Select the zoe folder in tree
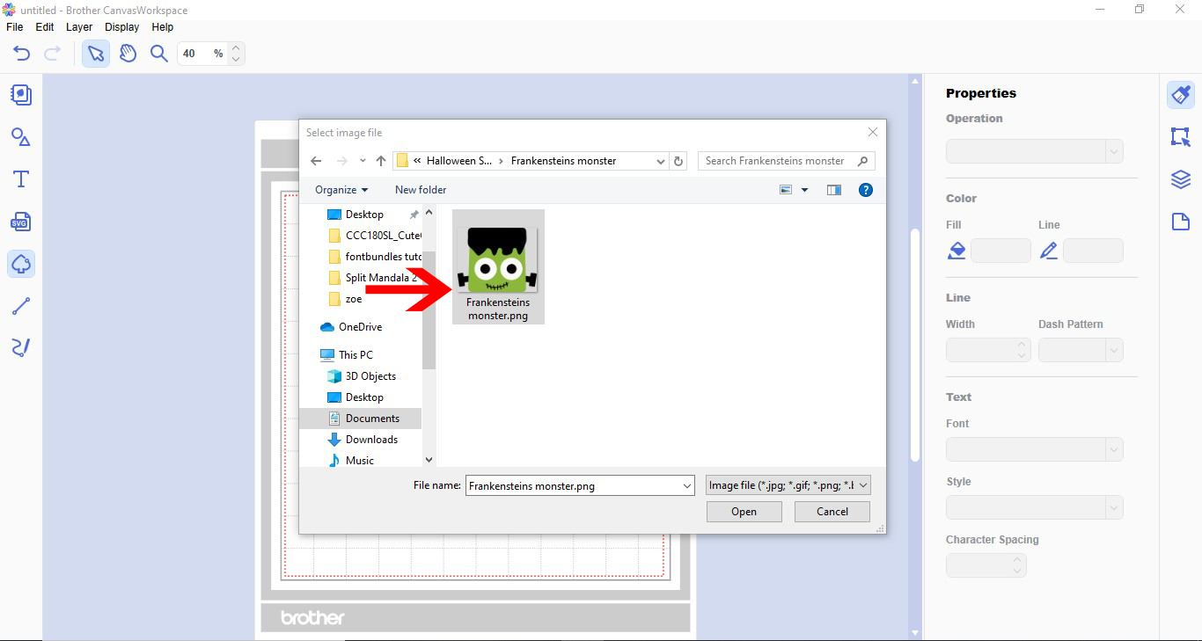Screen dimensions: 1202x641 pos(345,299)
